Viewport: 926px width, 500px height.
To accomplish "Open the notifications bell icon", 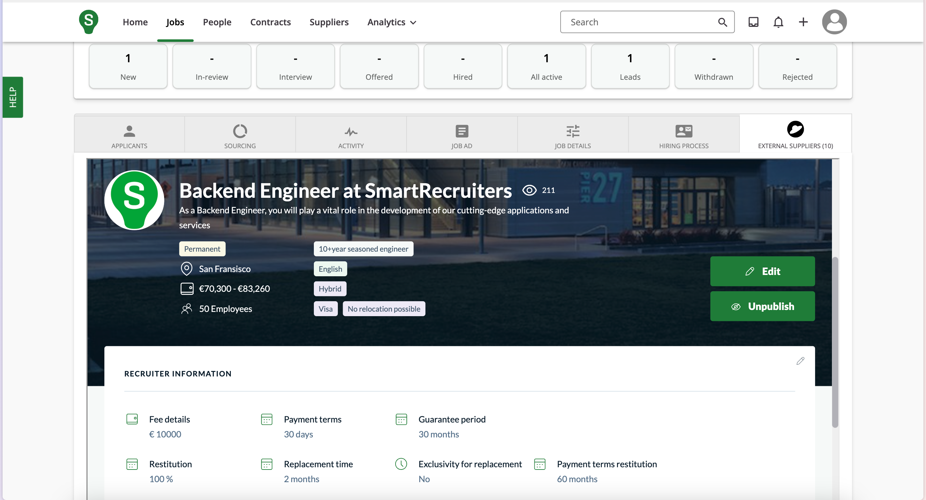I will pos(778,22).
